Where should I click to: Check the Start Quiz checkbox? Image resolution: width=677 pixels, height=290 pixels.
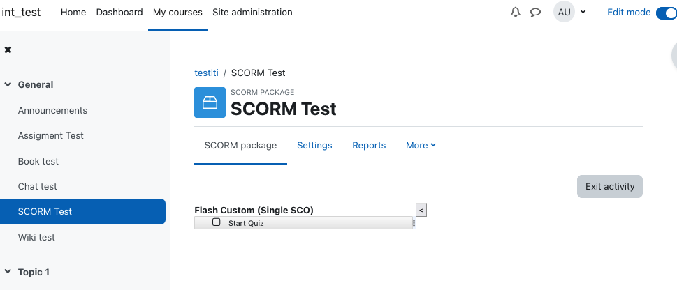[x=217, y=222]
